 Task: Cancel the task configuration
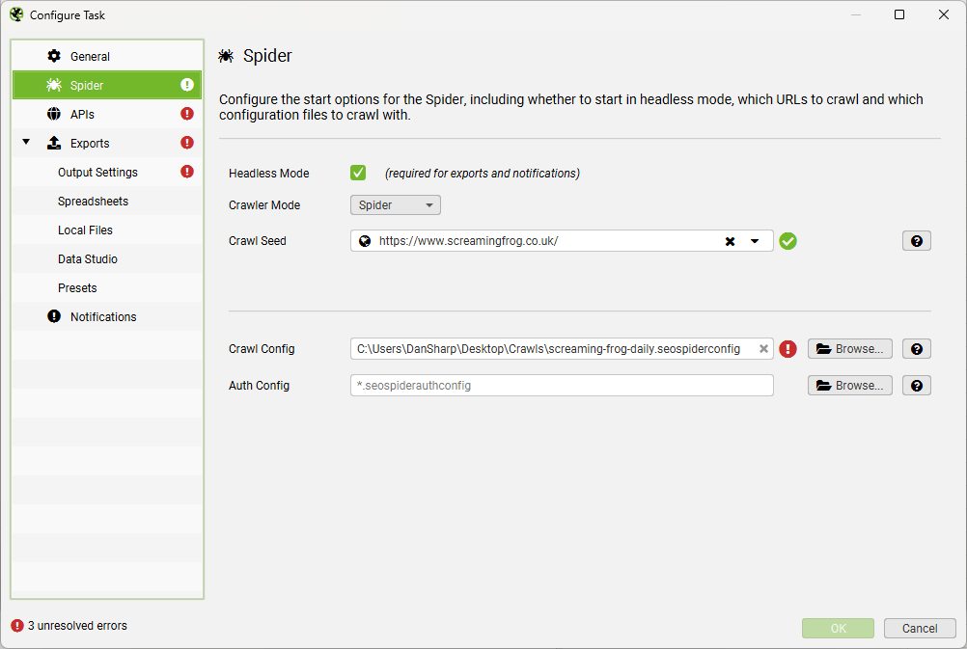920,628
